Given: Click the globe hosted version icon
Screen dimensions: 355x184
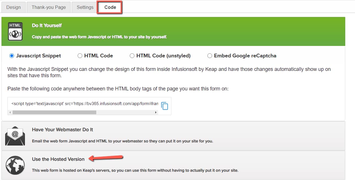Looking at the screenshot, I should [15, 165].
